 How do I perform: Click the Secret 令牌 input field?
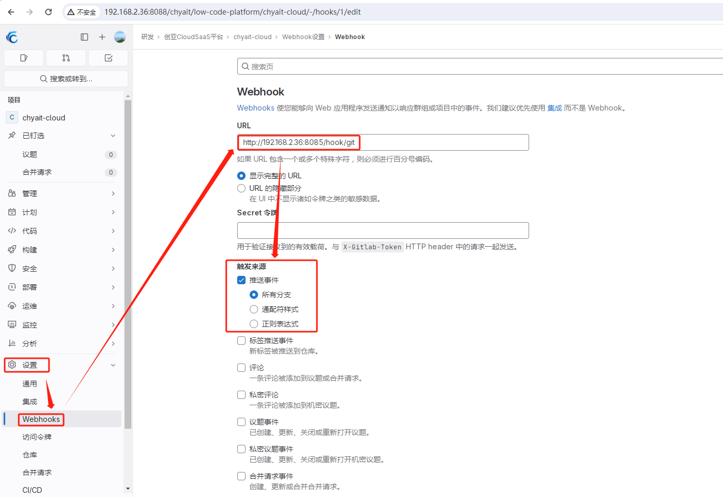point(383,231)
